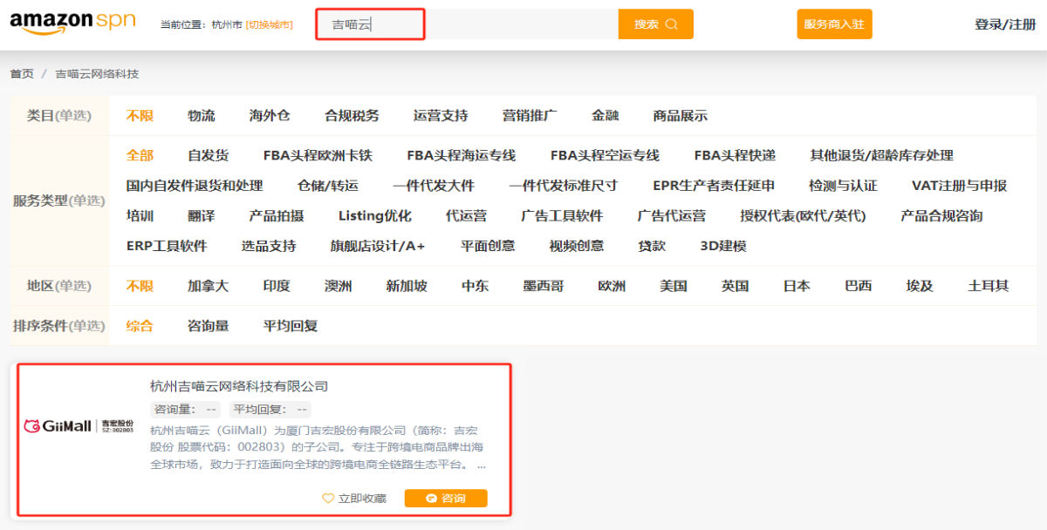Open the GiiMall company logo thumbnail
Viewport: 1047px width, 530px height.
tap(79, 426)
